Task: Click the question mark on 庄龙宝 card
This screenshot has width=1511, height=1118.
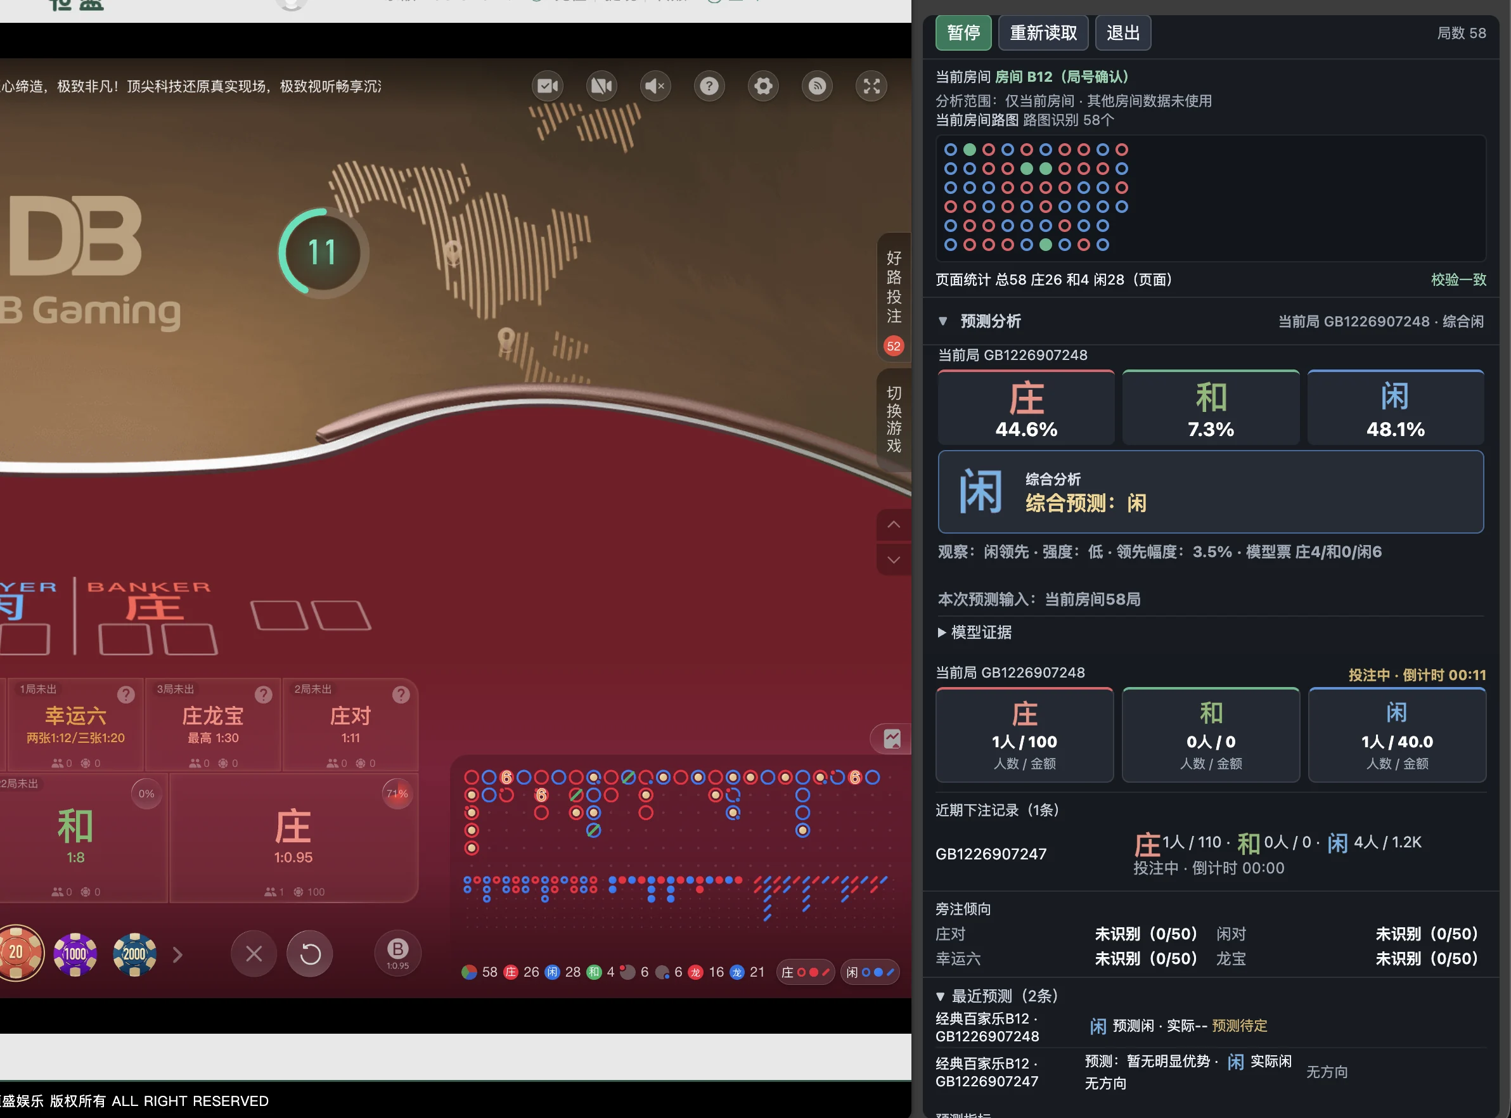Action: [263, 695]
